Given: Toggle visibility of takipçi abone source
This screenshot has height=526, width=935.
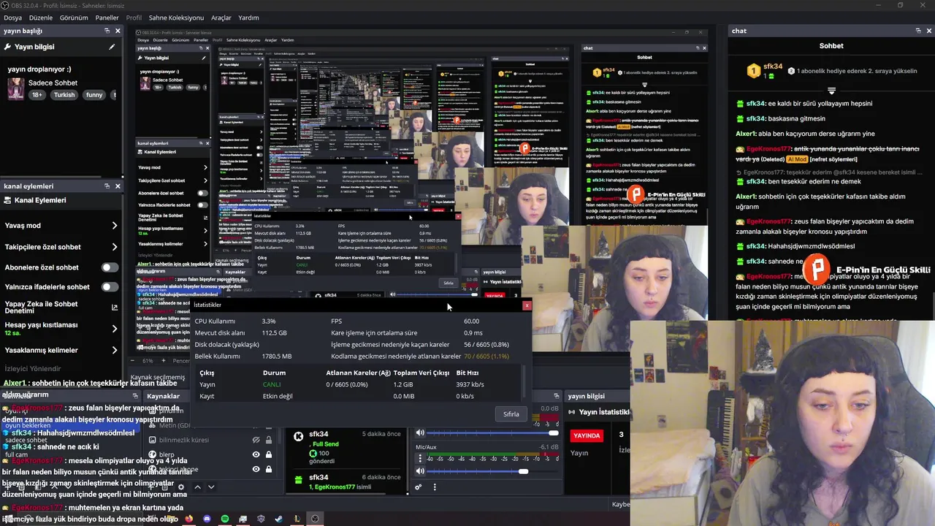Looking at the screenshot, I should point(256,469).
